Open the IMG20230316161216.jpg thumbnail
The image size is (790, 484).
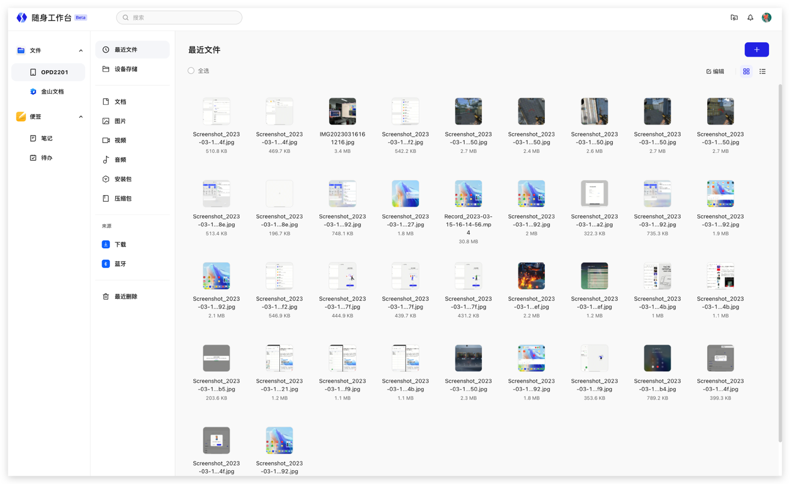click(x=342, y=112)
